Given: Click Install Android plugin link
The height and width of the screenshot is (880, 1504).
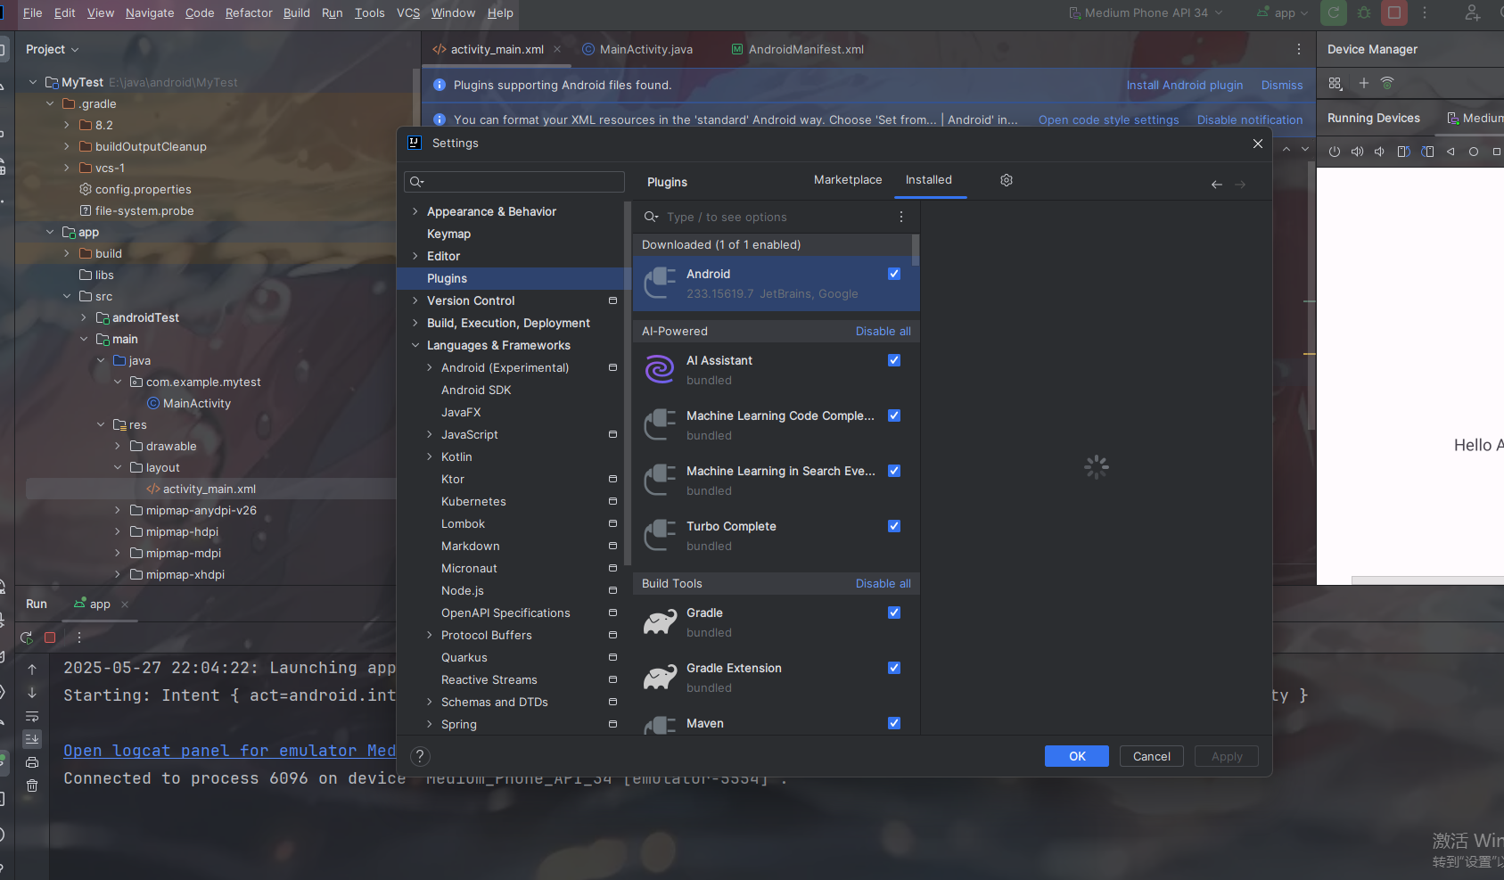Looking at the screenshot, I should [1185, 85].
